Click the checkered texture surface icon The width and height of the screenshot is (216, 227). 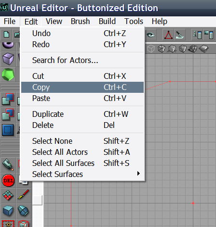click(8, 195)
